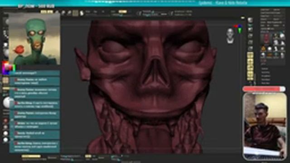Select the current red bust tool thumbnail
The height and width of the screenshot is (163, 290).
[x=266, y=39]
